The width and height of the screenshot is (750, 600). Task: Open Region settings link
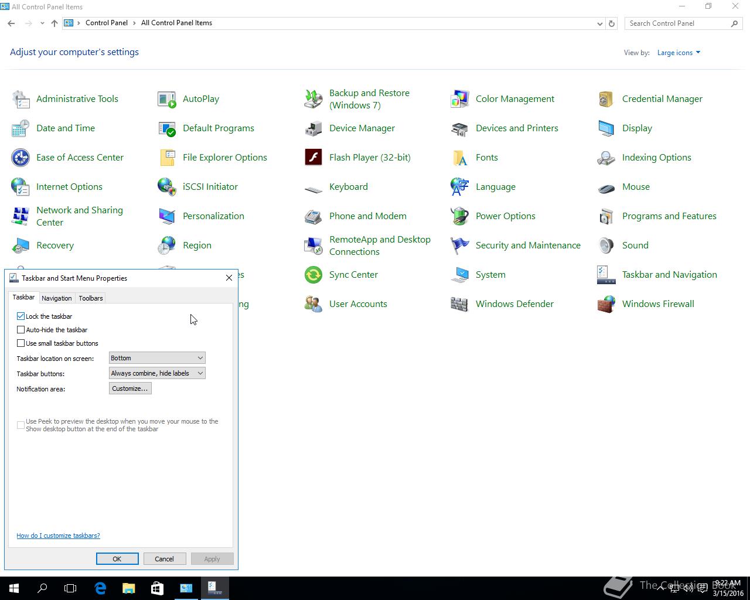[197, 246]
